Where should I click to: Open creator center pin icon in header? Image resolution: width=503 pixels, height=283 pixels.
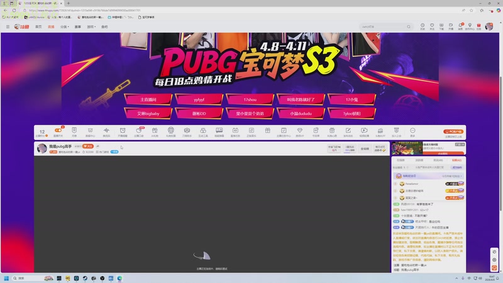pos(470,26)
